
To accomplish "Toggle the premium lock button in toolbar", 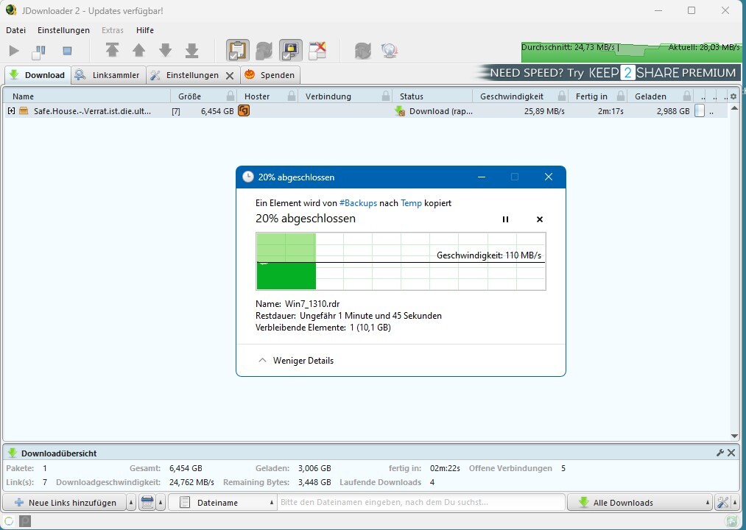I will coord(290,51).
